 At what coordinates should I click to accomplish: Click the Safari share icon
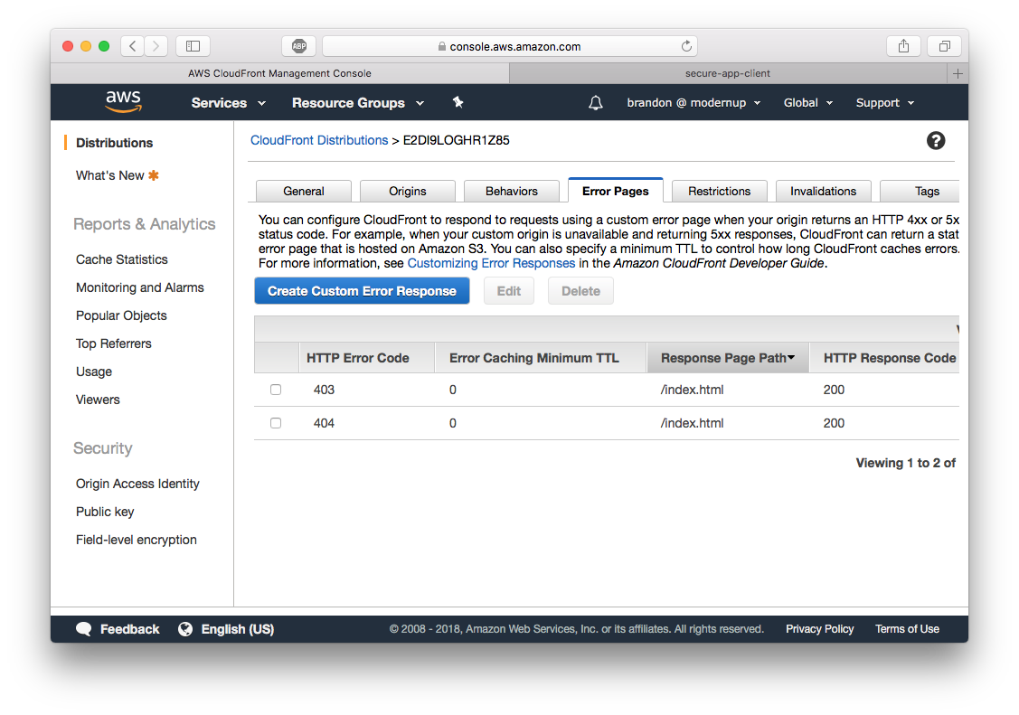(903, 46)
